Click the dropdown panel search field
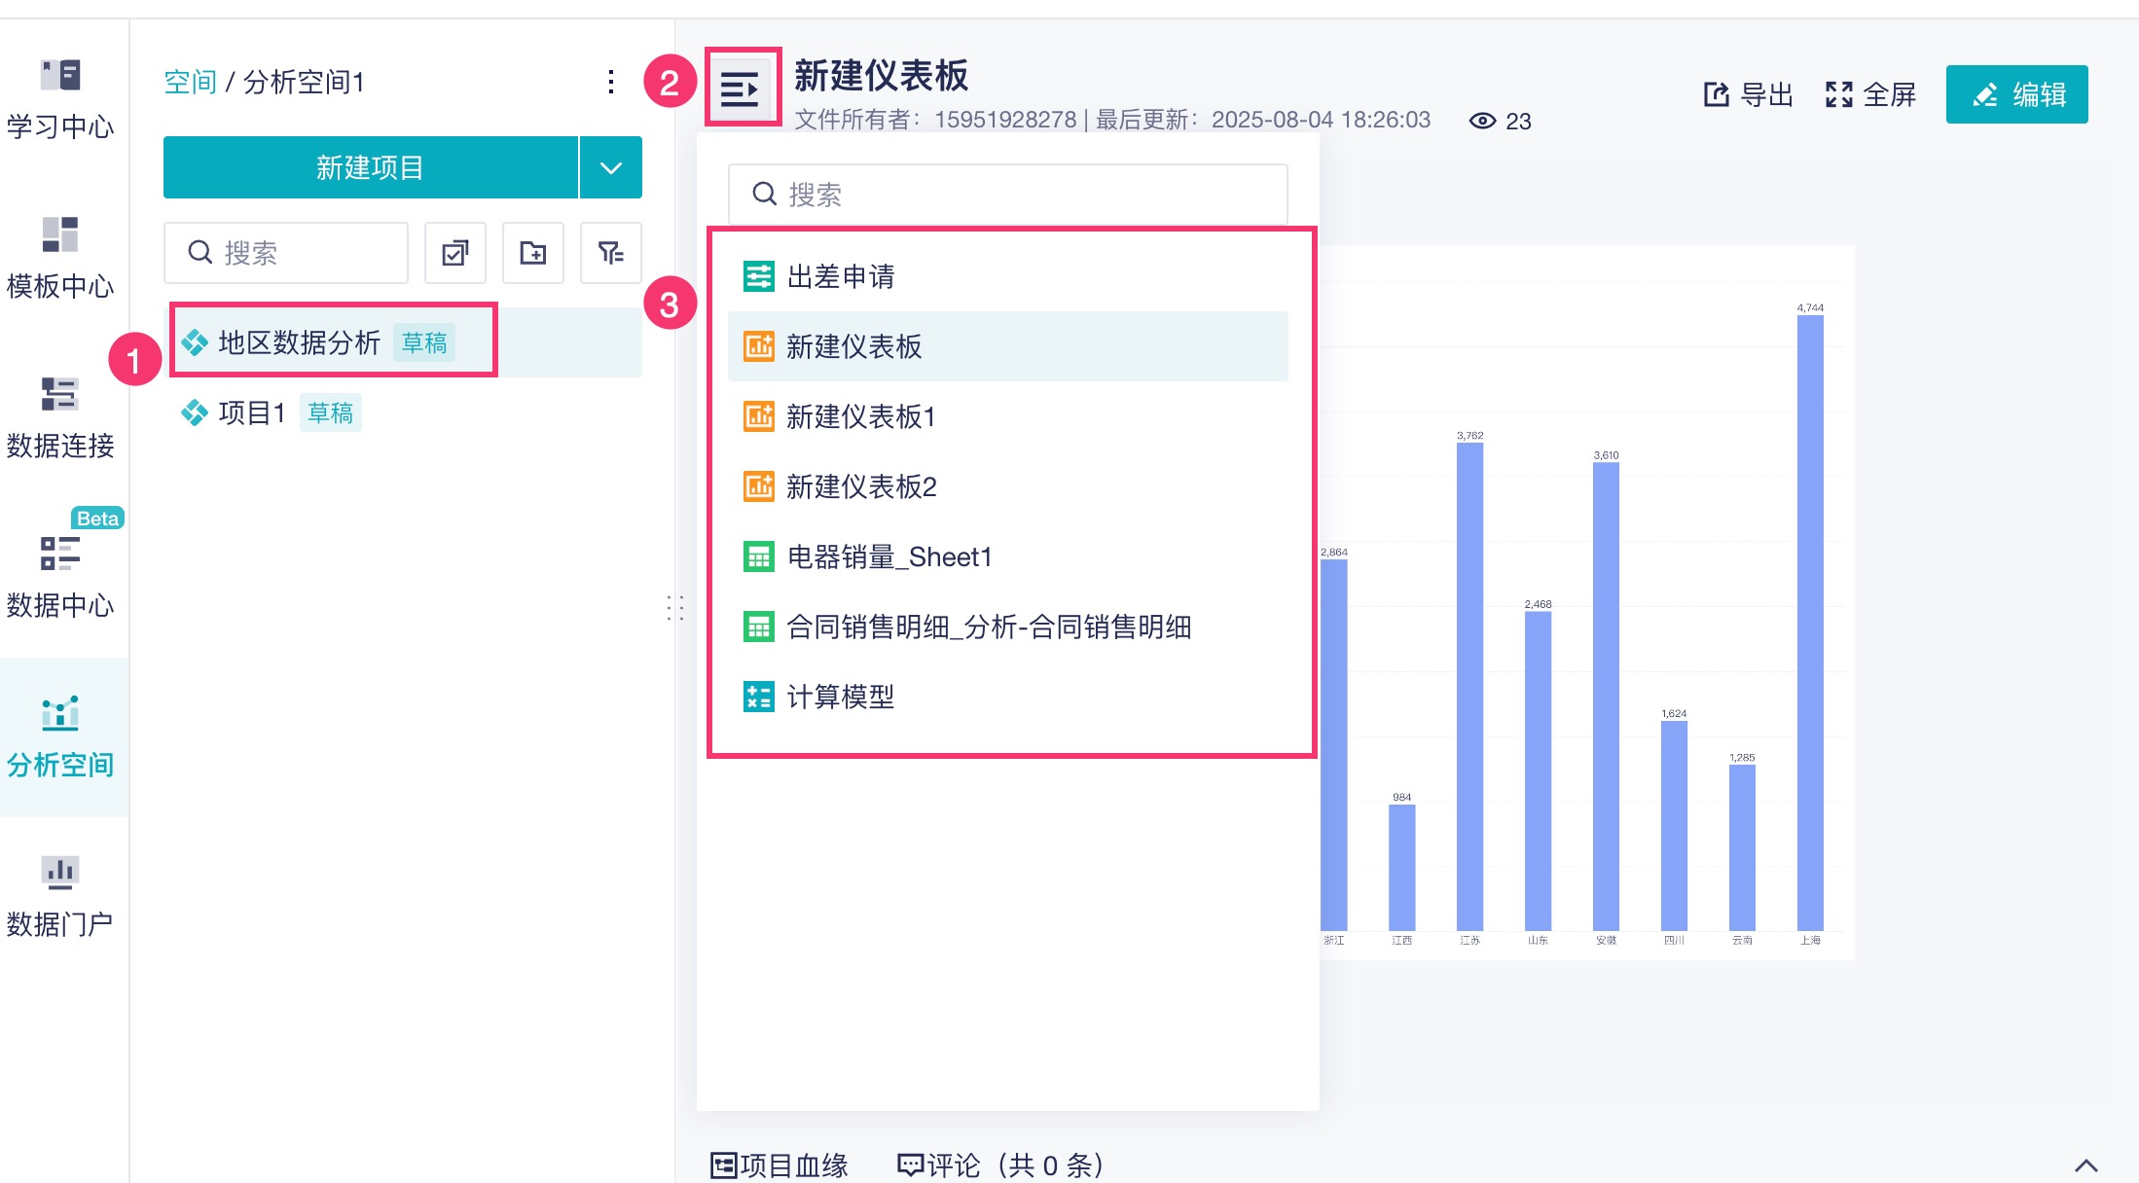Image resolution: width=2139 pixels, height=1183 pixels. [x=1007, y=195]
